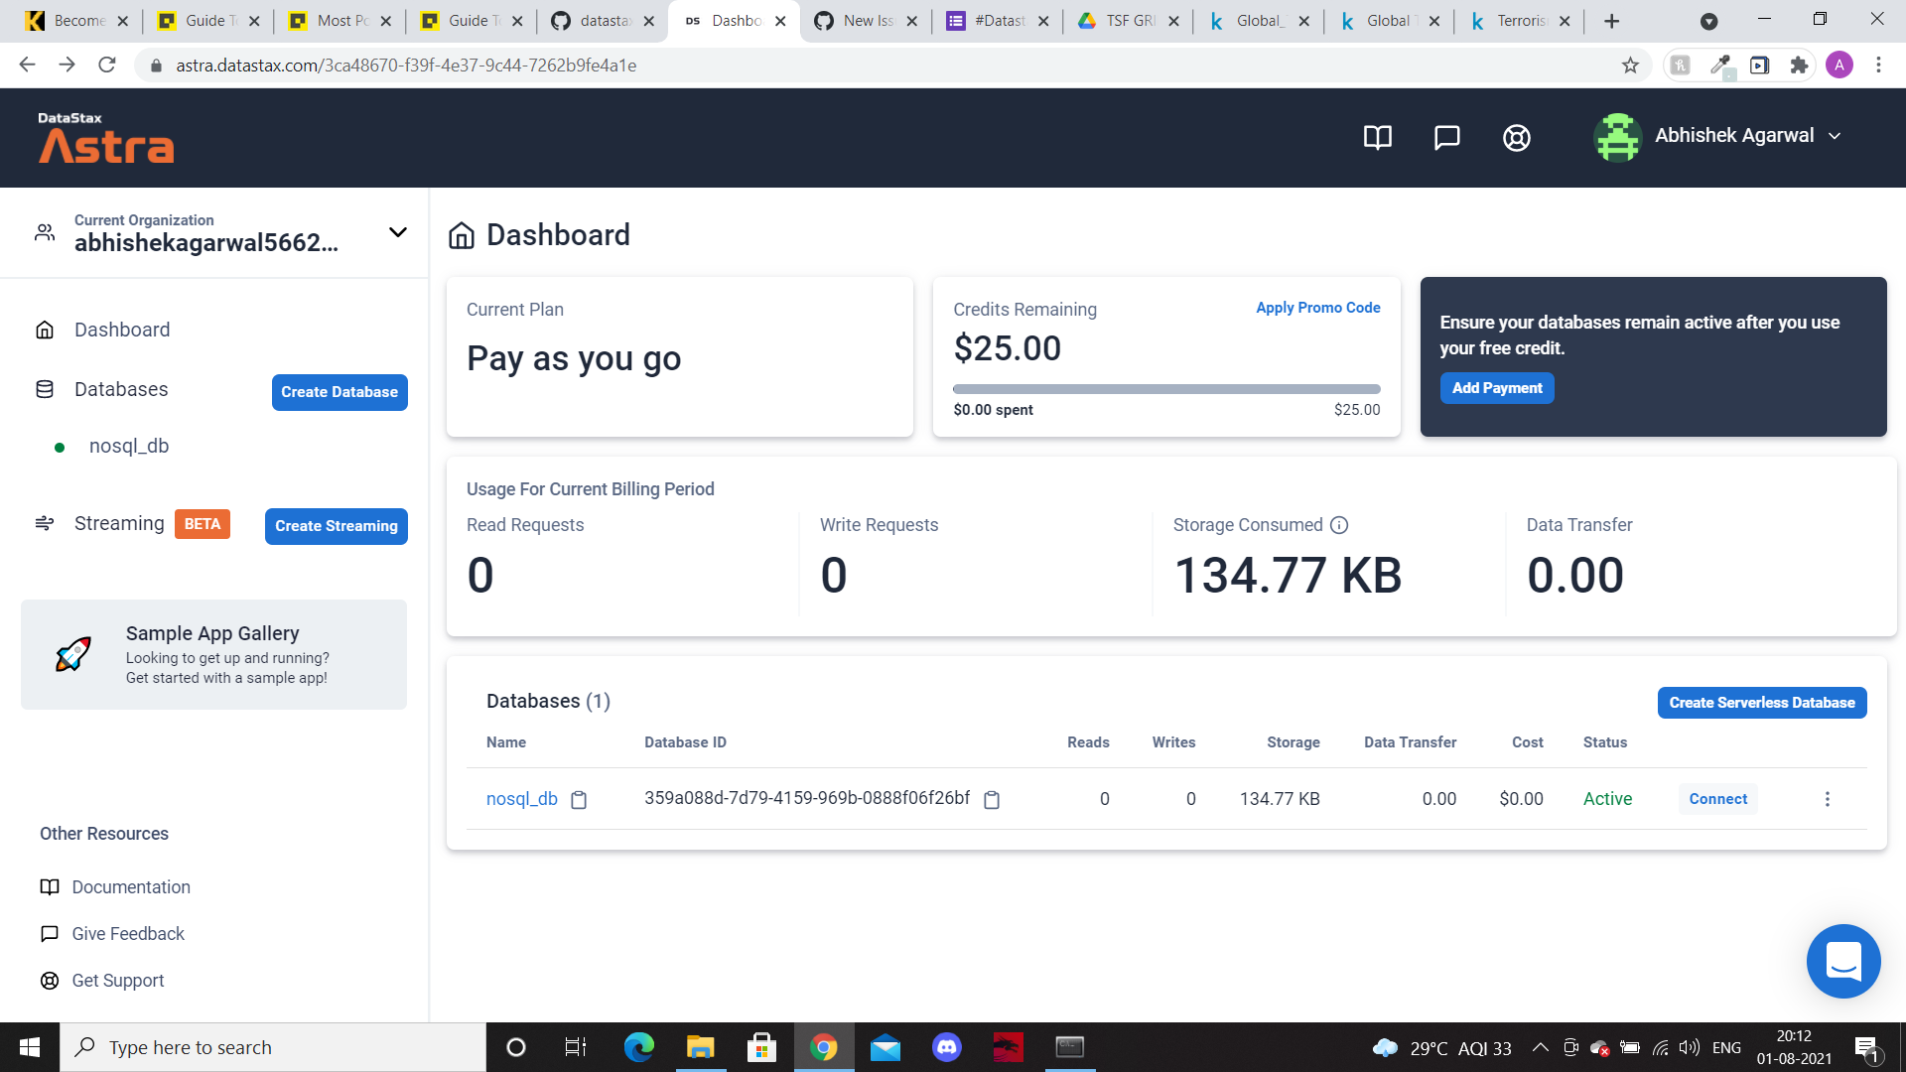Open the account menu chevron beside Abhishek Agarwal

1835,136
